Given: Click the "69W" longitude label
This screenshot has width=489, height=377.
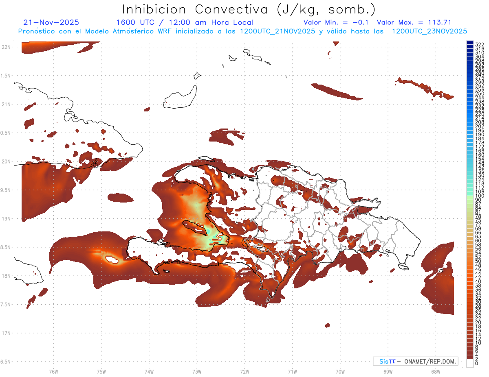Looking at the screenshot, I should pos(388,371).
